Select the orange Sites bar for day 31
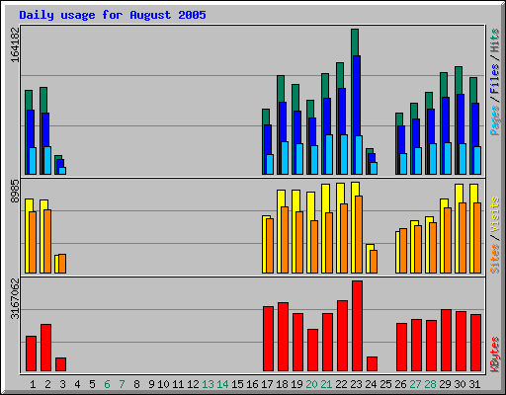The height and width of the screenshot is (395, 506). [x=477, y=238]
